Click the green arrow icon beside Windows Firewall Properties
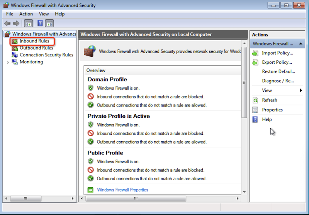This screenshot has width=309, height=215. (x=90, y=190)
